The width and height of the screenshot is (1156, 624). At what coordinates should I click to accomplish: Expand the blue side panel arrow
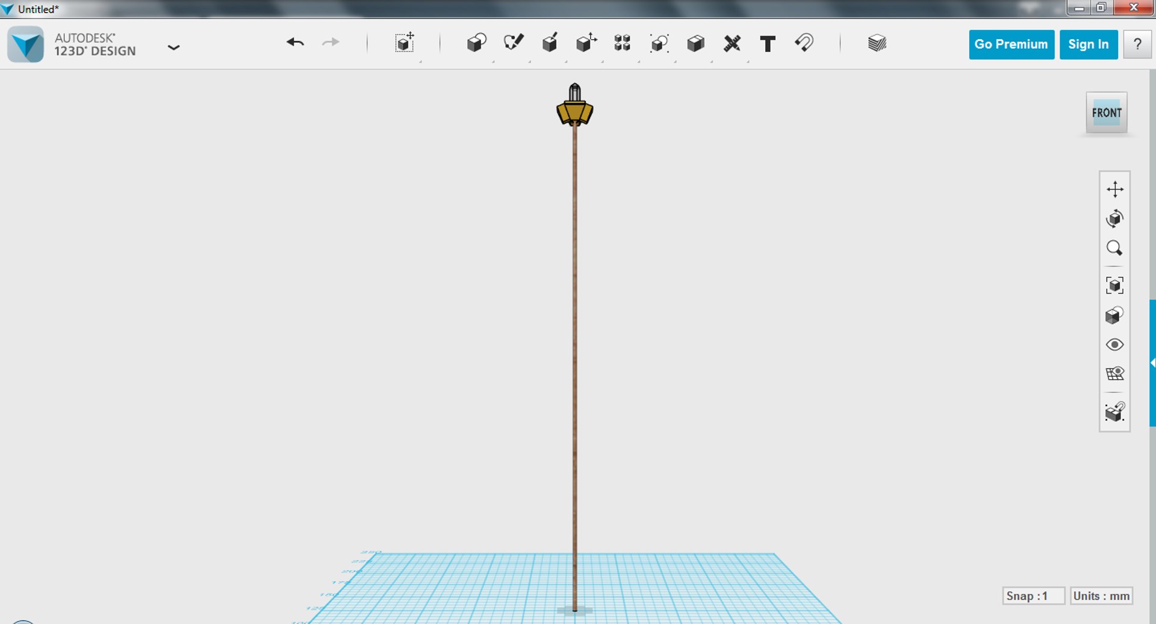click(x=1152, y=363)
